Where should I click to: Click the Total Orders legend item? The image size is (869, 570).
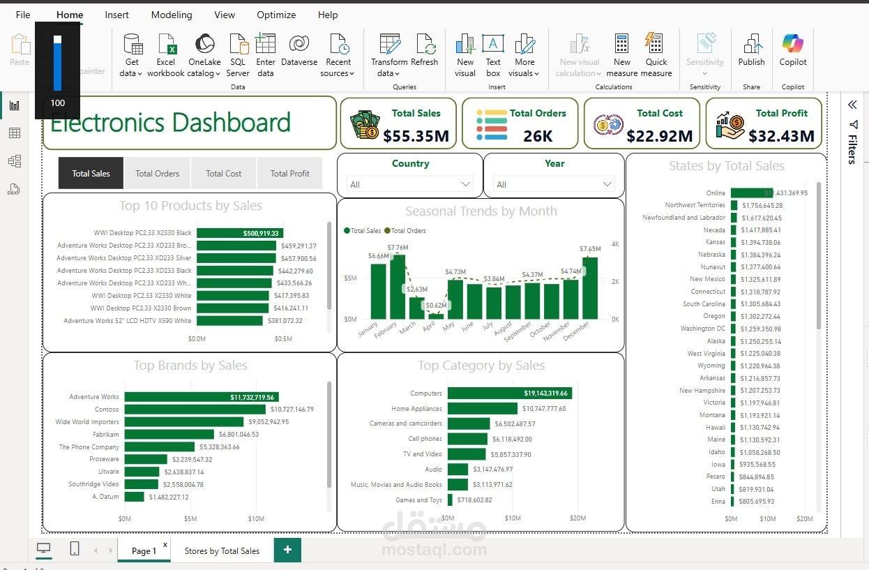tap(405, 230)
